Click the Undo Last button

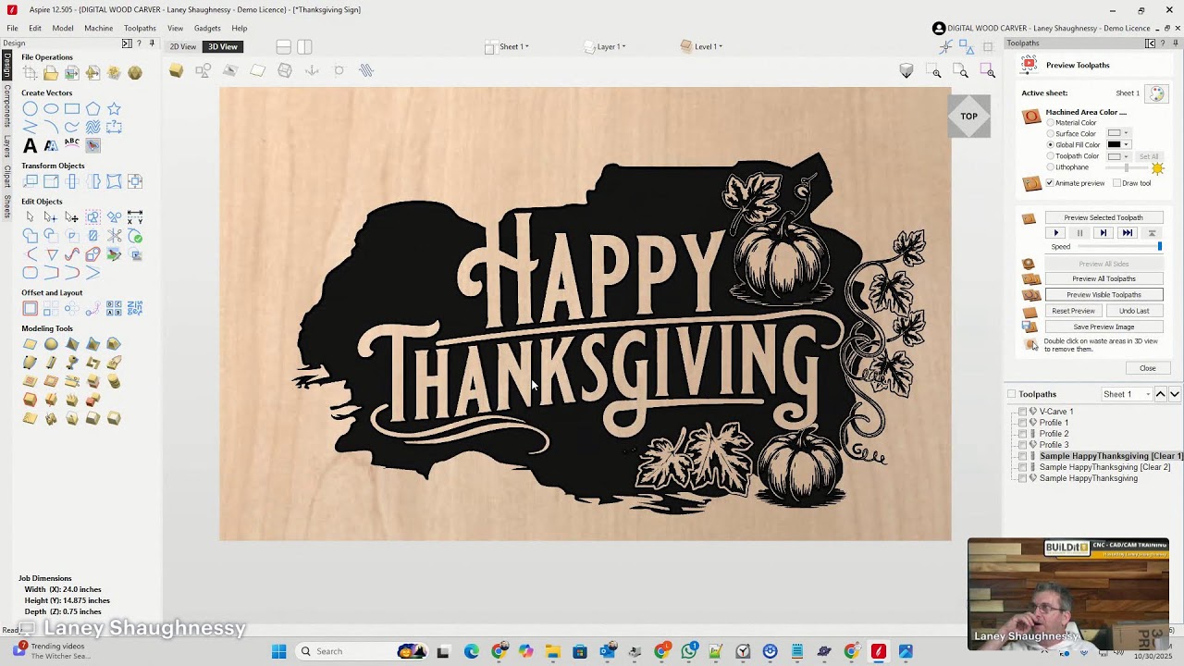pos(1134,311)
